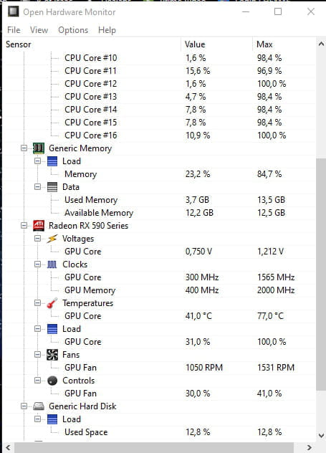326x453 pixels.
Task: Click the Temperatures thermometer icon
Action: (x=52, y=303)
